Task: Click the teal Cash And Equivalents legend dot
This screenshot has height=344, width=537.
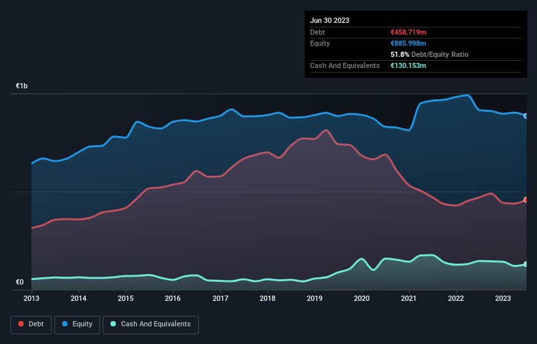Action: pos(113,324)
